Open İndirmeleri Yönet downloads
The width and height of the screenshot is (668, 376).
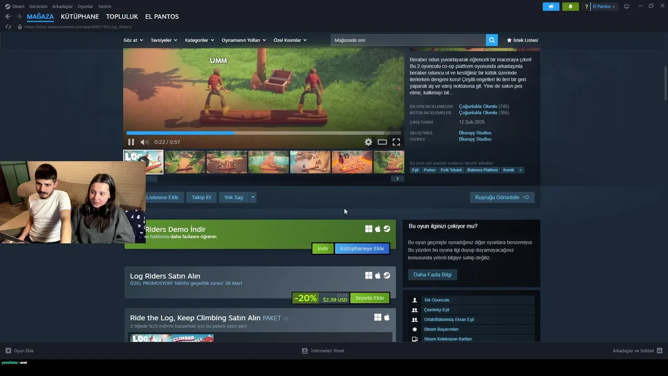pyautogui.click(x=323, y=351)
